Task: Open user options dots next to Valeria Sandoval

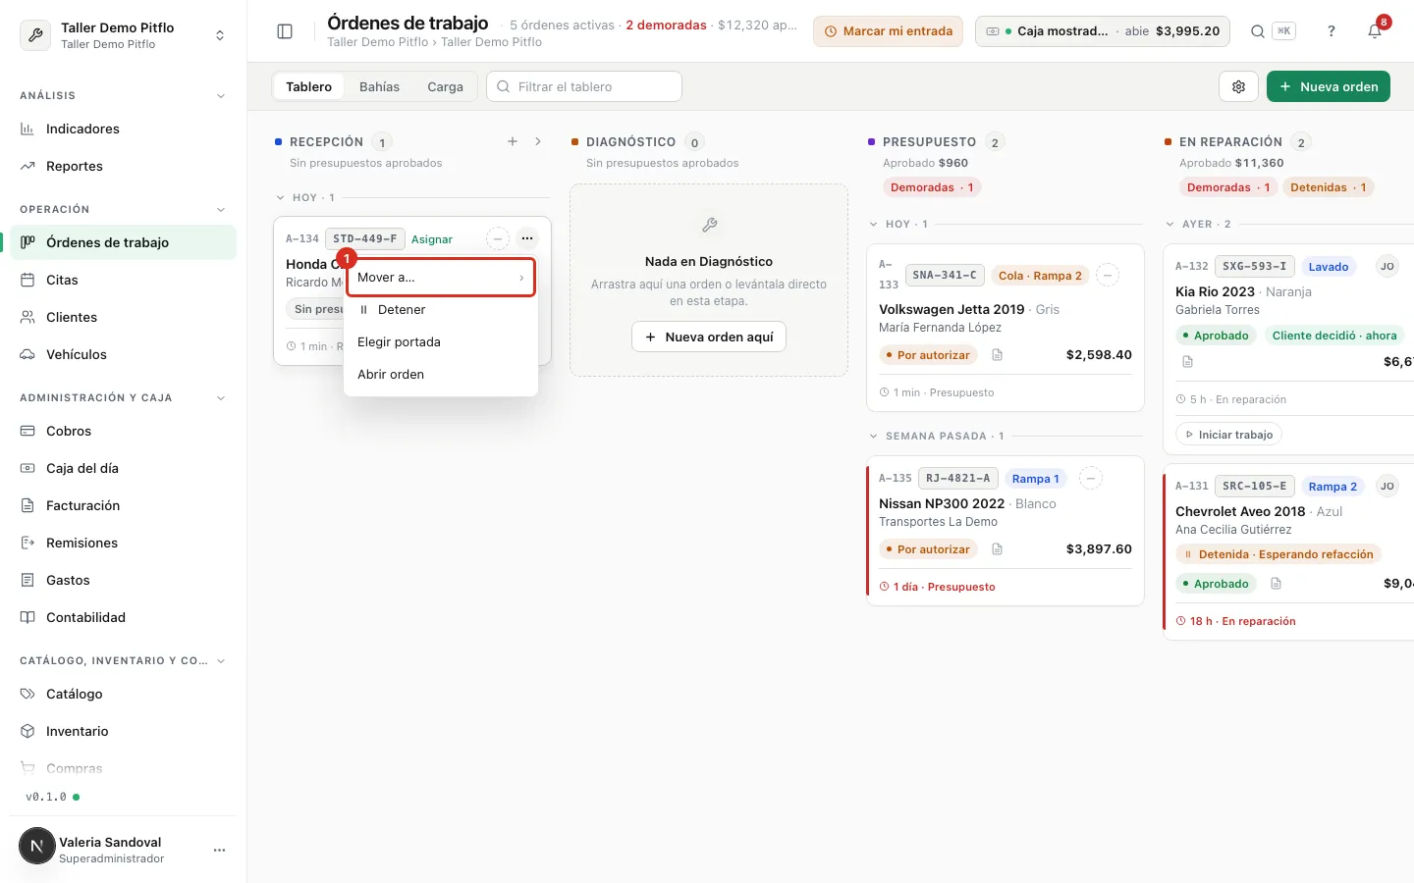Action: [x=220, y=850]
